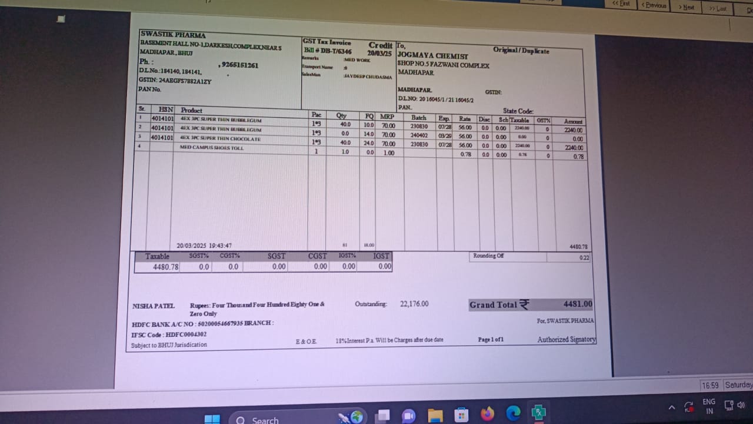
Task: Click the small white square on dark sidebar
Action: click(x=61, y=19)
